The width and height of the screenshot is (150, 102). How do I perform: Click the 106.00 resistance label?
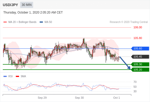click(138, 27)
